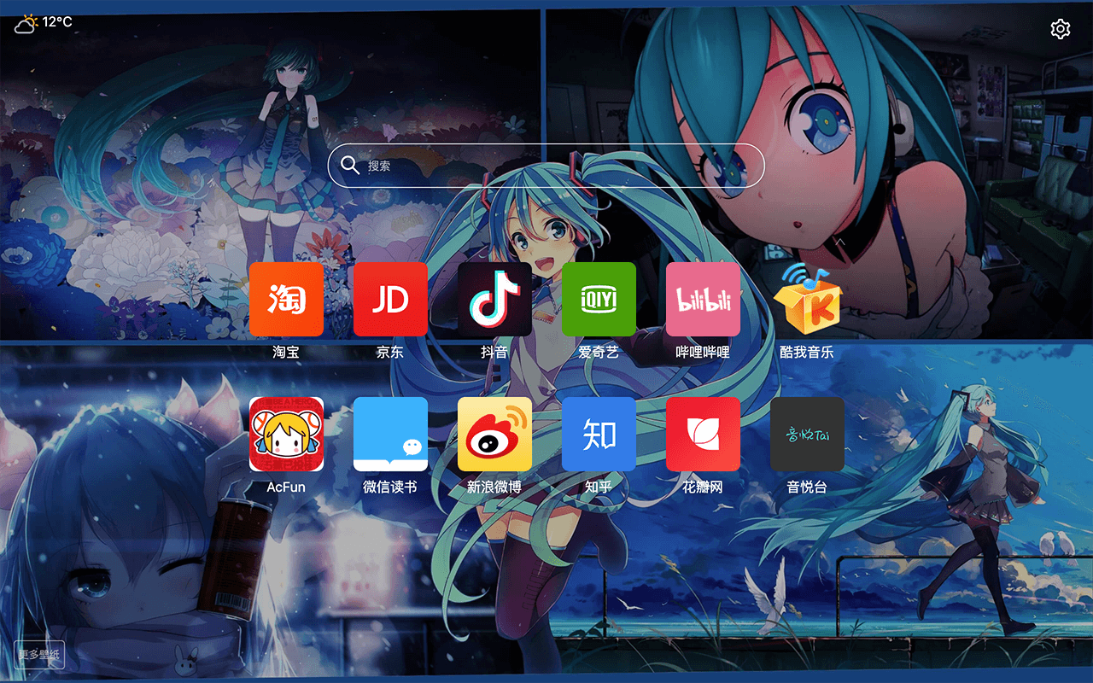This screenshot has height=683, width=1093.
Task: Click the 知乎 text label
Action: pos(599,487)
